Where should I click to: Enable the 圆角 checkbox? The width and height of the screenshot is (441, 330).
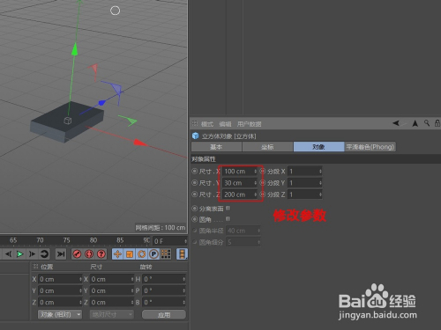coord(228,219)
